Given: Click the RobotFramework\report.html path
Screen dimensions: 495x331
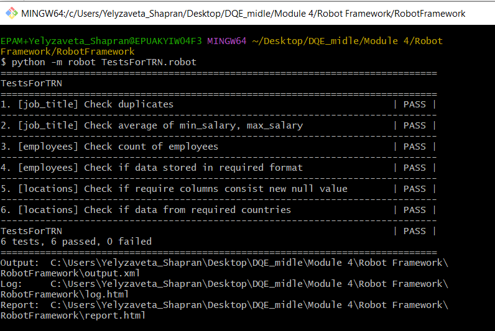Looking at the screenshot, I should [73, 315].
